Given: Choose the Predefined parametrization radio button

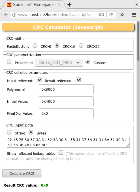Looking at the screenshot, I should click(9, 62).
